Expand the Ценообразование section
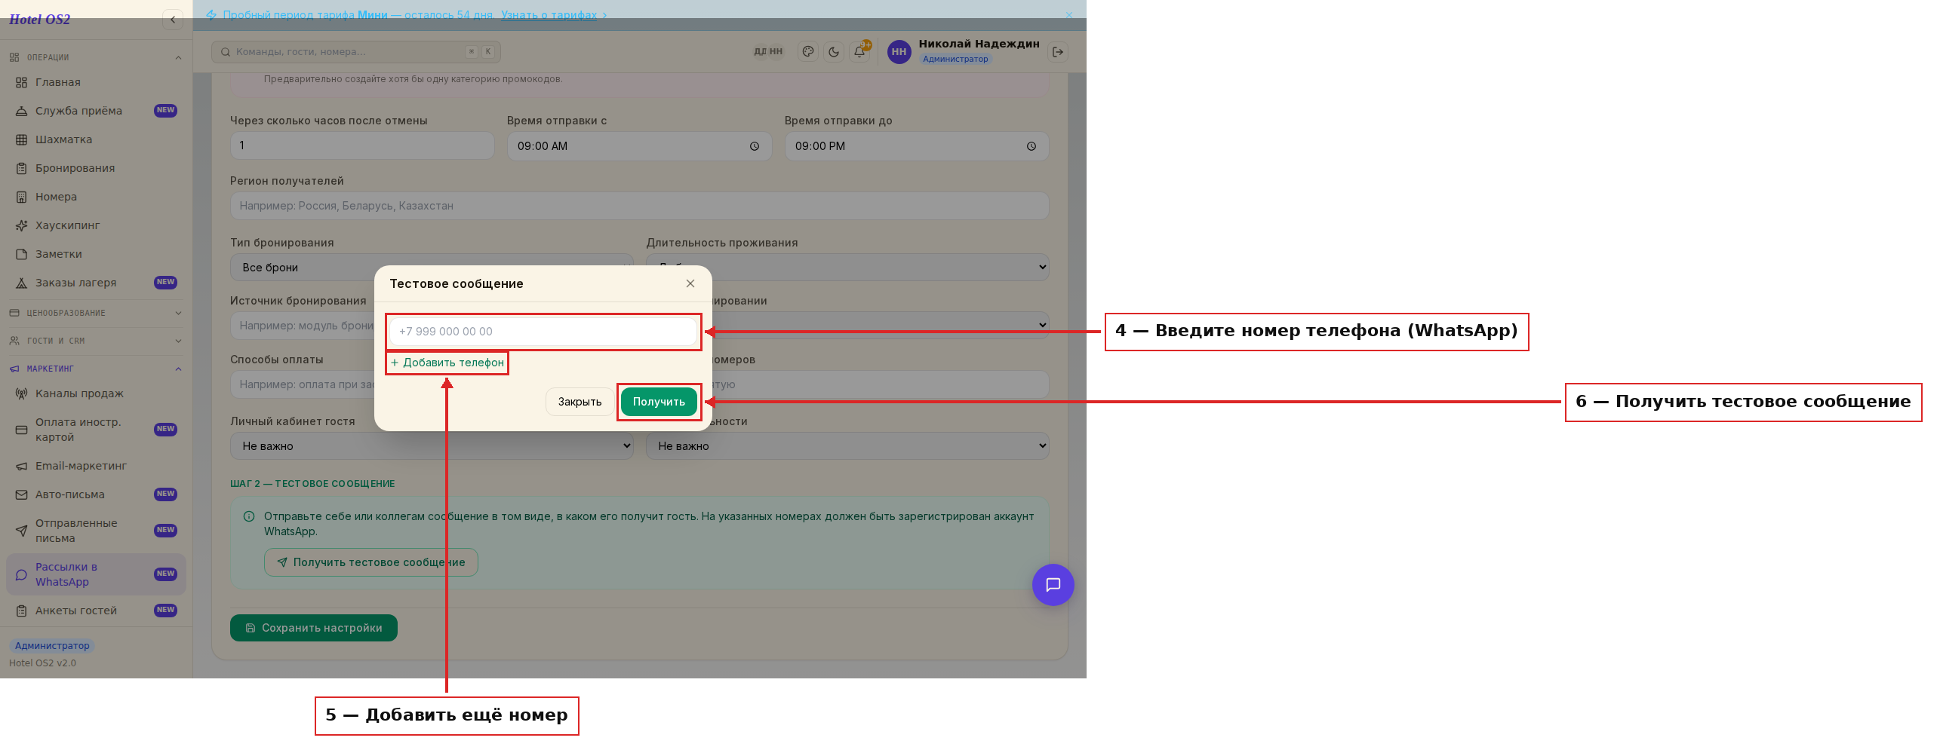This screenshot has height=753, width=1940. click(96, 313)
